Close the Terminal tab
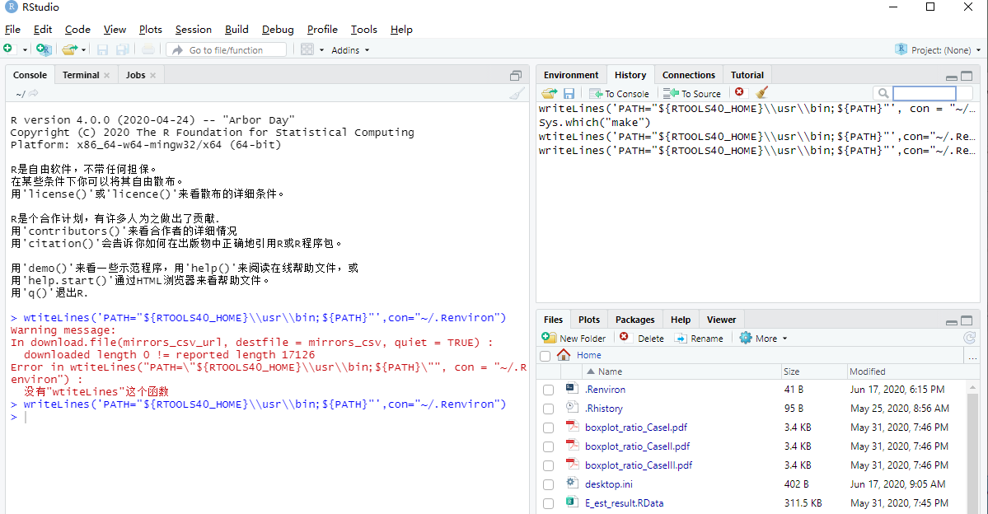988x514 pixels. [107, 75]
